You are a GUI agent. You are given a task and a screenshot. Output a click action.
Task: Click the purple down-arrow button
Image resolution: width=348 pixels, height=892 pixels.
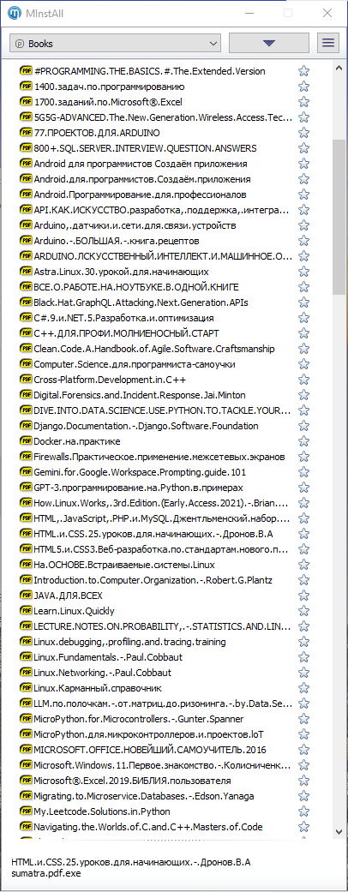coord(269,43)
